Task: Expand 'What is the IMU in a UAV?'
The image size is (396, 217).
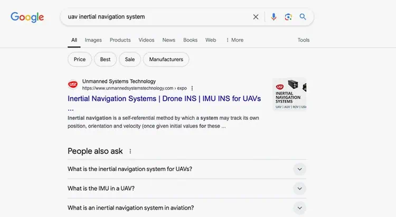Action: tap(187, 188)
